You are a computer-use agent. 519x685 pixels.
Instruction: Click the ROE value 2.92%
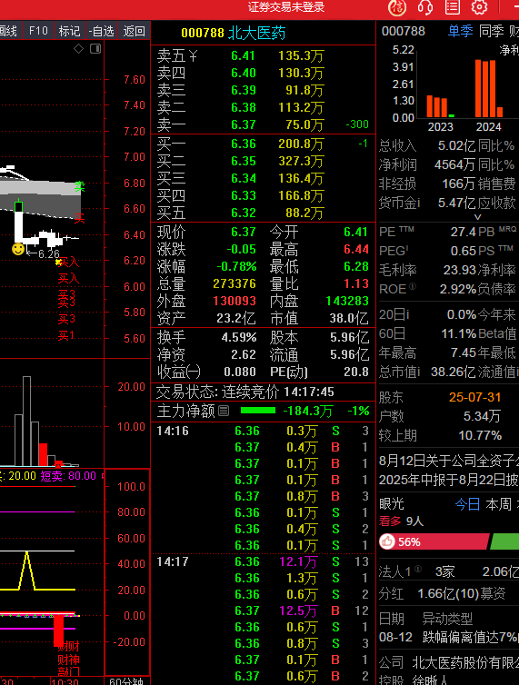point(458,289)
